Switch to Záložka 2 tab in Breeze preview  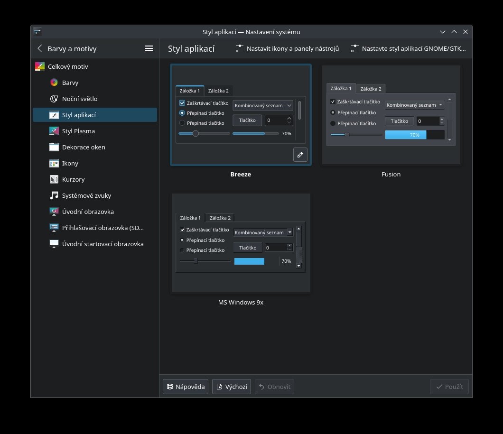tap(218, 91)
